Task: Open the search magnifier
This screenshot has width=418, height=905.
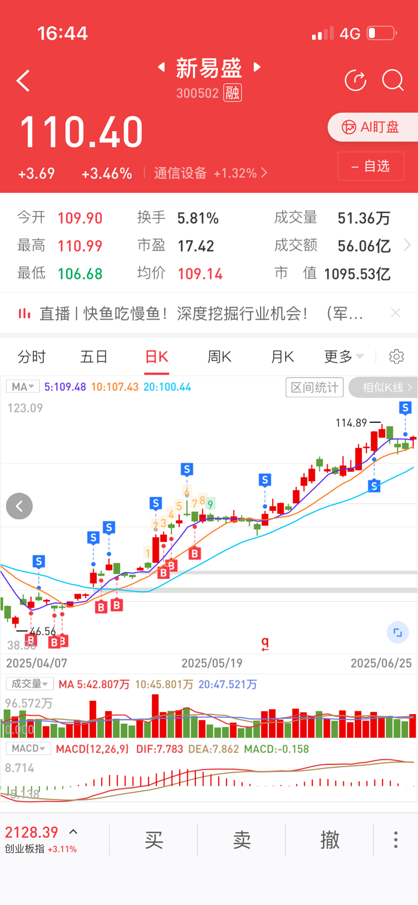Action: (393, 81)
